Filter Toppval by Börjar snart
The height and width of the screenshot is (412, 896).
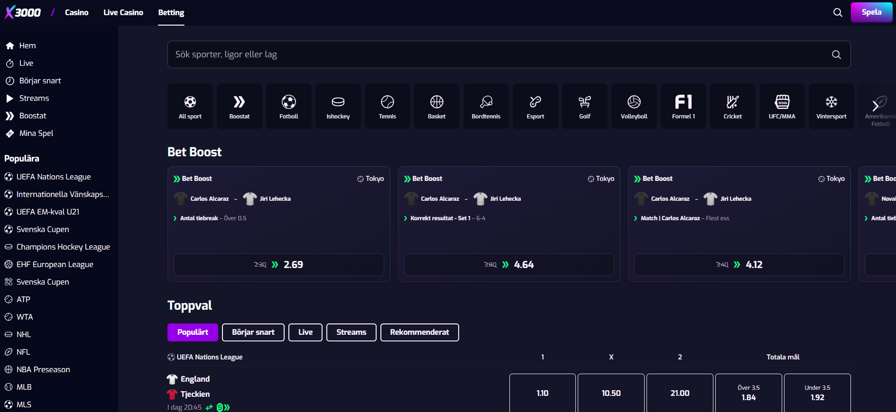[x=253, y=332]
